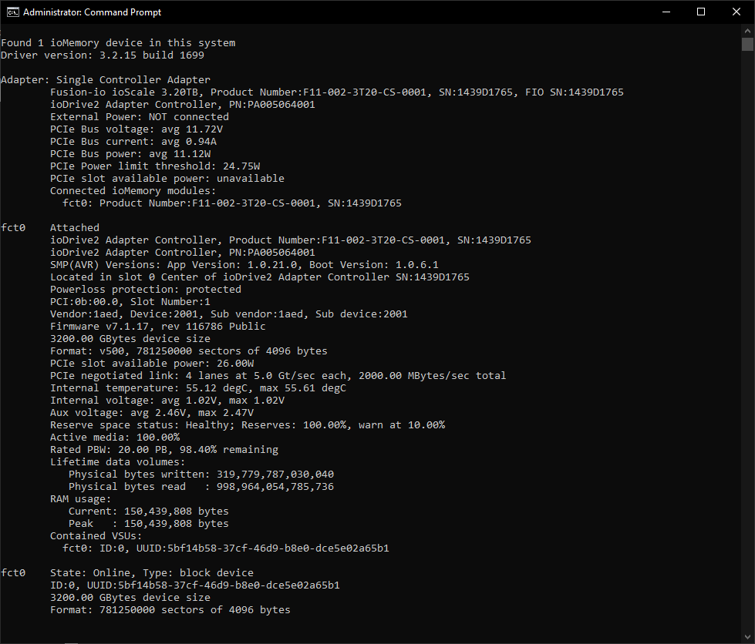Viewport: 755px width, 644px height.
Task: Click 'Located in slot 0 Center' line
Action: click(260, 277)
